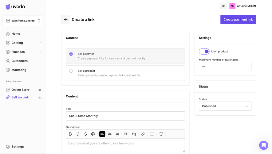
Task: Click the "Create a link" page heading
Action: [x=83, y=20]
